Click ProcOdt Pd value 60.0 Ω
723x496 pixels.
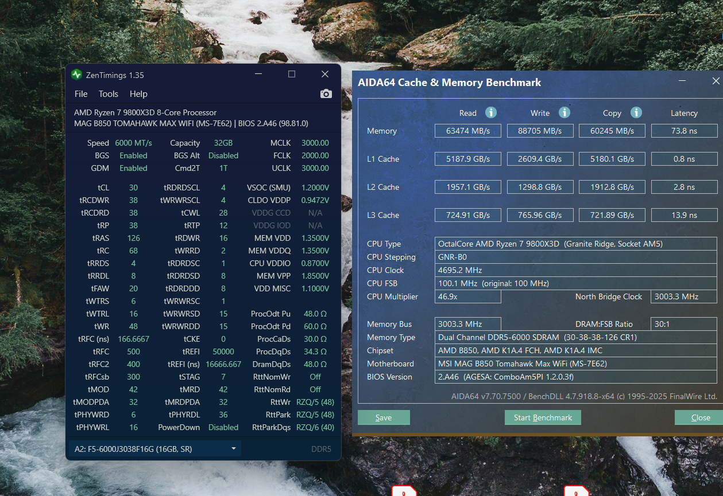(x=315, y=326)
